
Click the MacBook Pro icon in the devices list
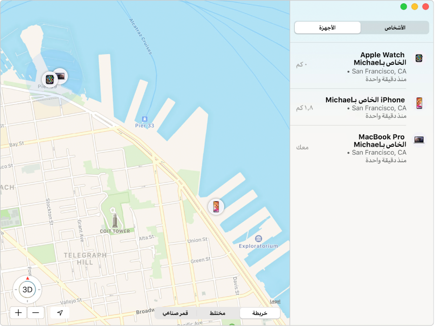coord(419,140)
